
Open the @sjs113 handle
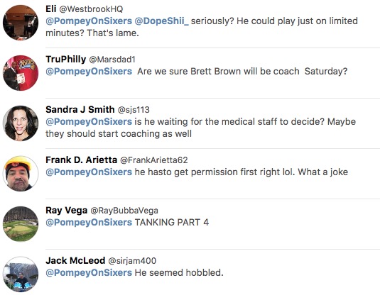134,110
